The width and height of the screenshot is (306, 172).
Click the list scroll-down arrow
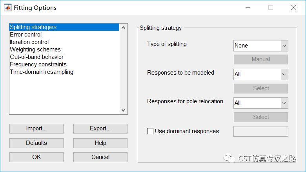[123, 110]
